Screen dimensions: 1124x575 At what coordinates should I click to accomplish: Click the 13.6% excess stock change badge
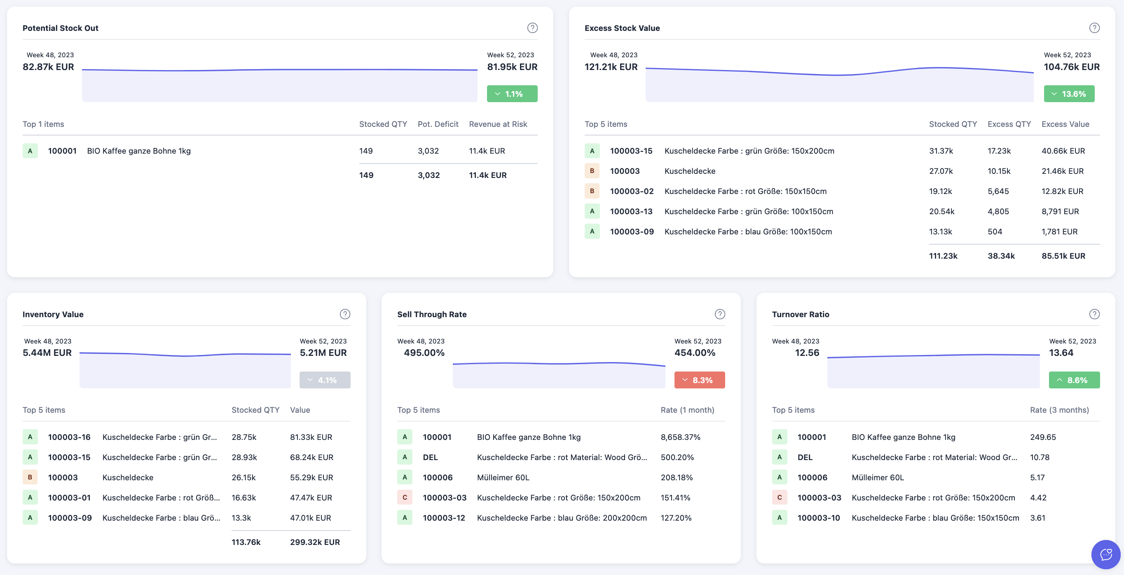point(1069,94)
